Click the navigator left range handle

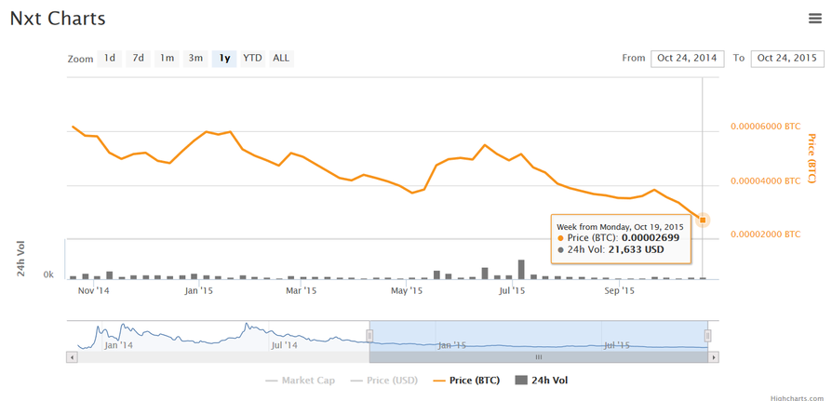(369, 335)
